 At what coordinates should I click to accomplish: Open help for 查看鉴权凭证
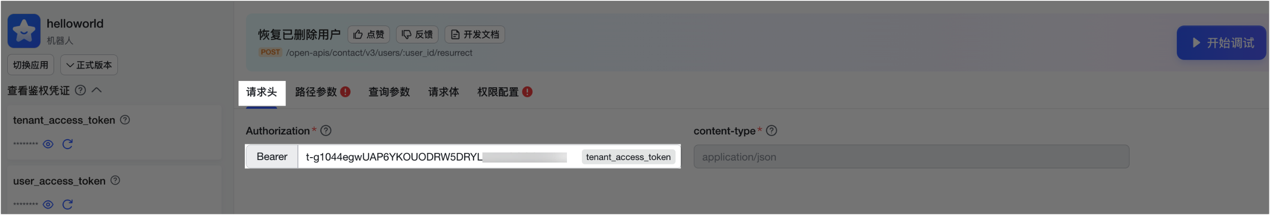coord(80,90)
